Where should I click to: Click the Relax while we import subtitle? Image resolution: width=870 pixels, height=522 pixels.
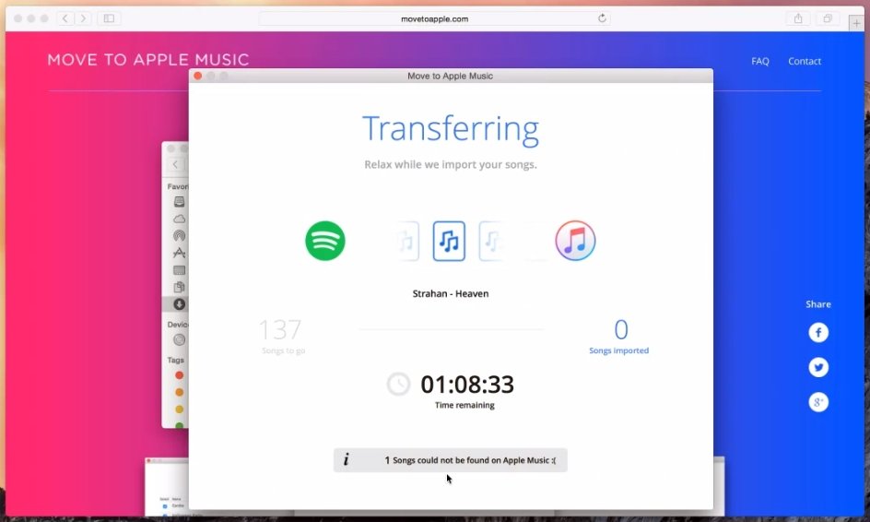(451, 164)
